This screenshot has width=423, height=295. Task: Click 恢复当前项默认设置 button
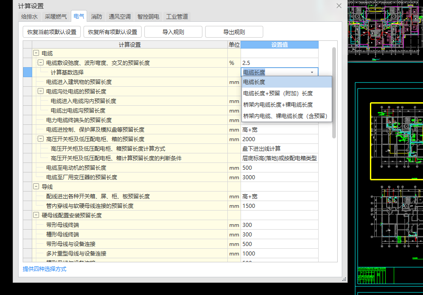pos(52,32)
